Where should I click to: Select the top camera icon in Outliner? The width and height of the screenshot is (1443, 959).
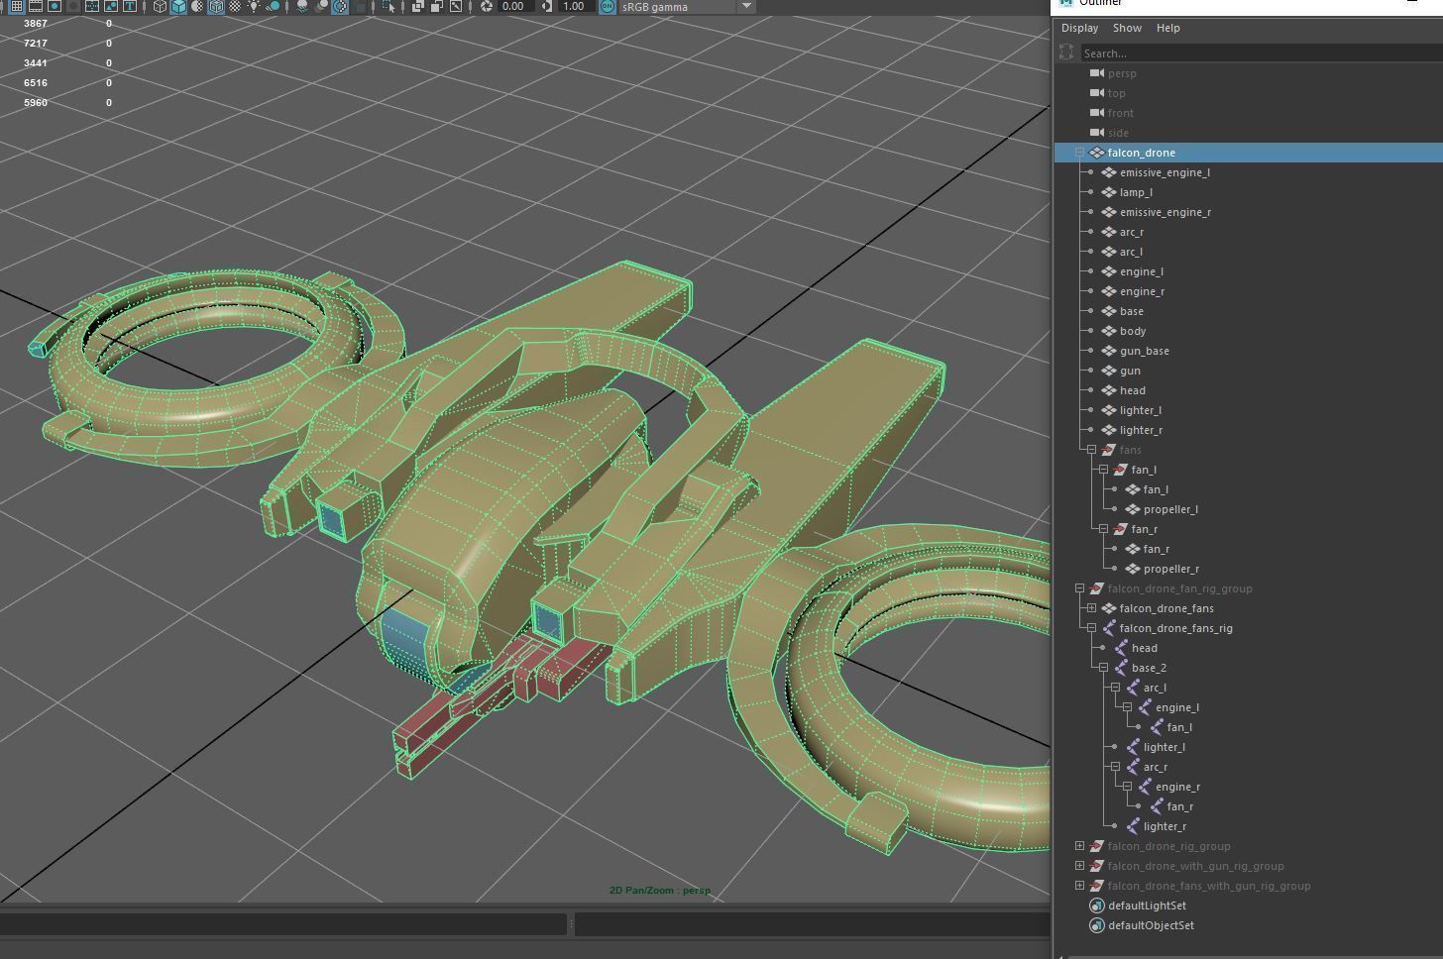(x=1096, y=93)
